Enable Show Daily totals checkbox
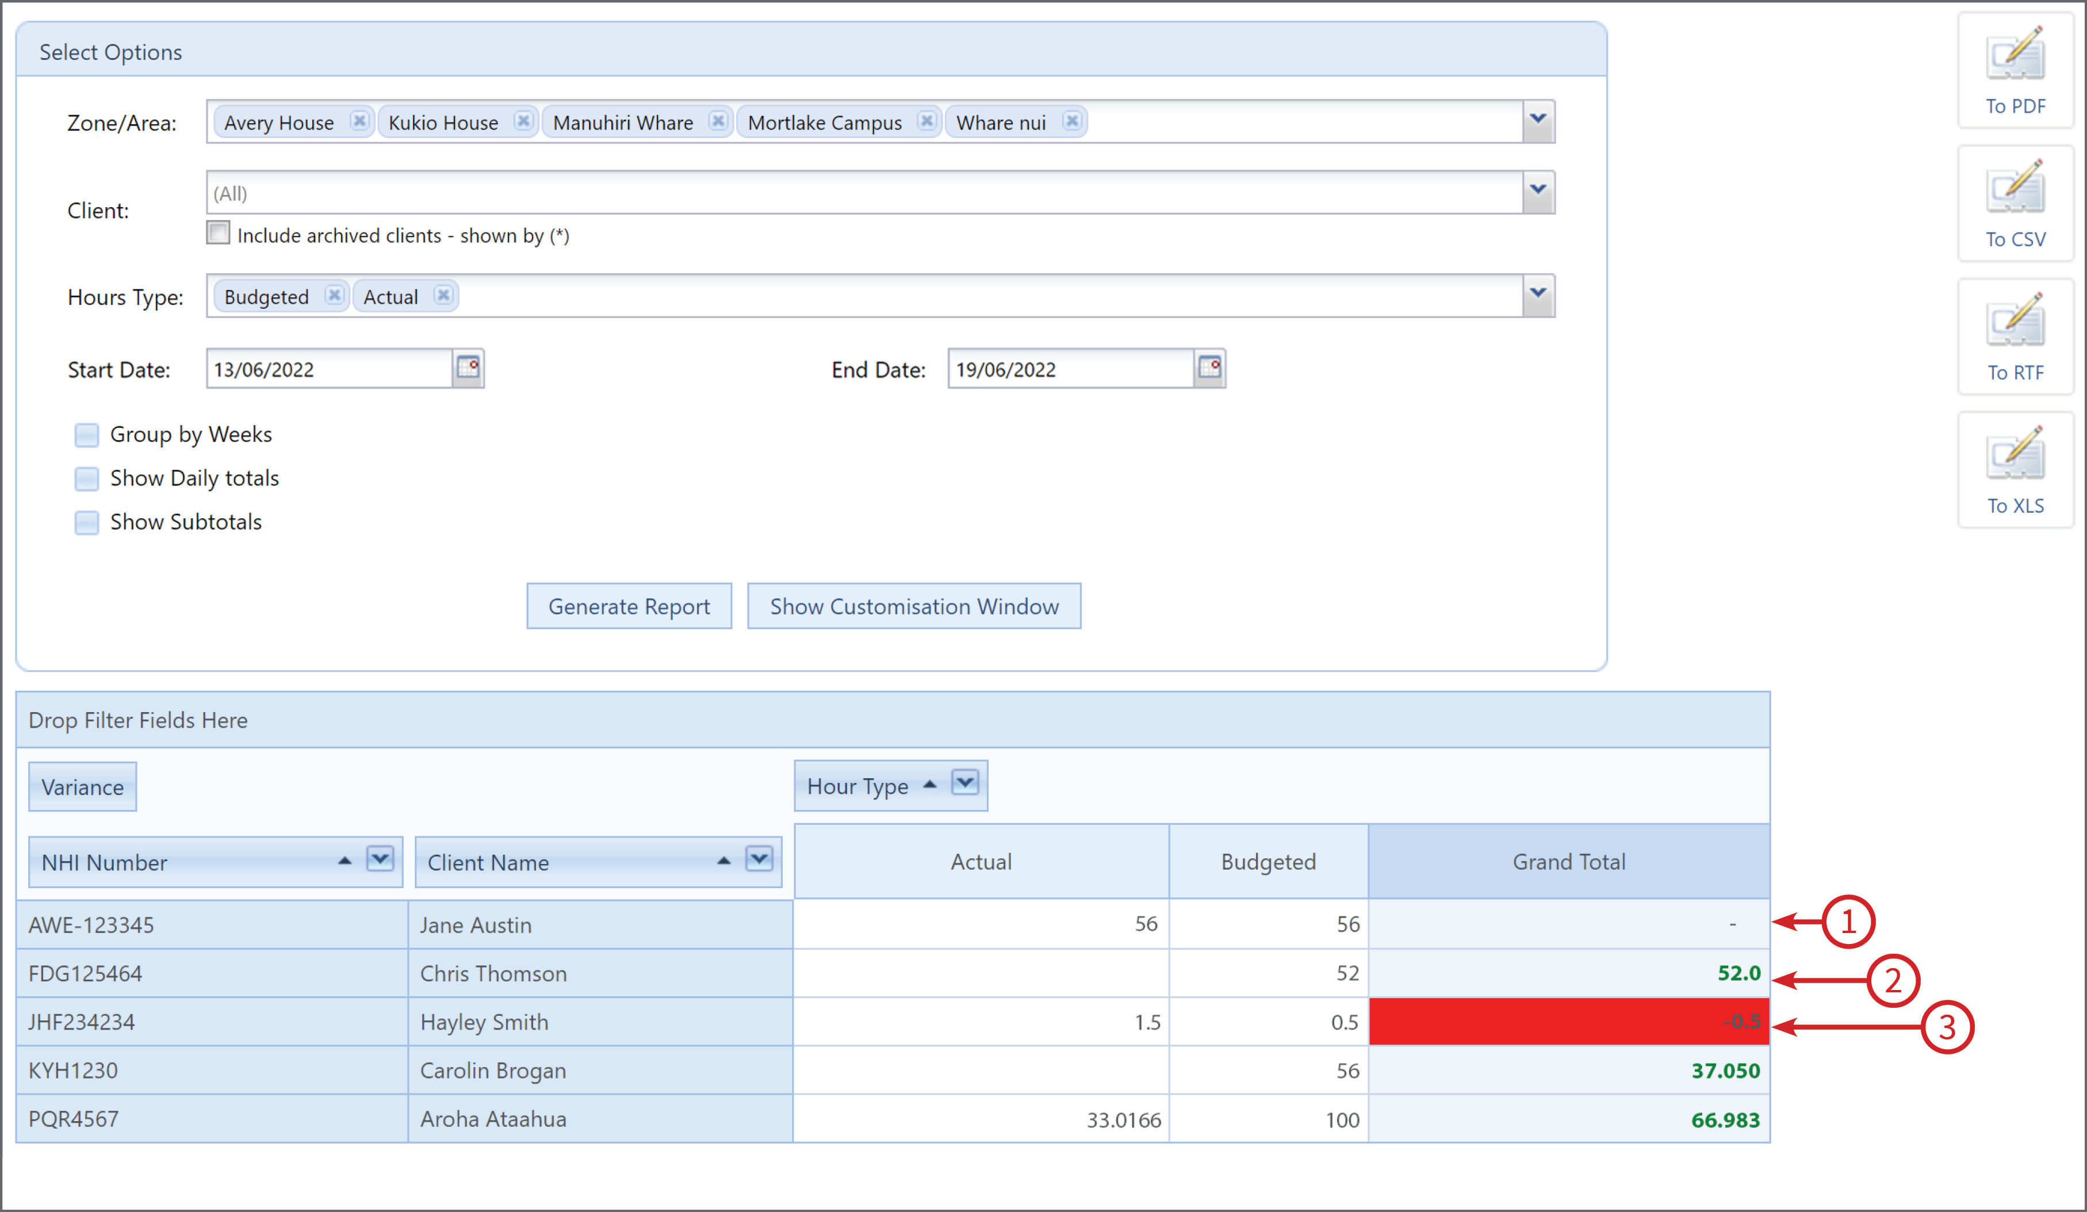 [87, 479]
